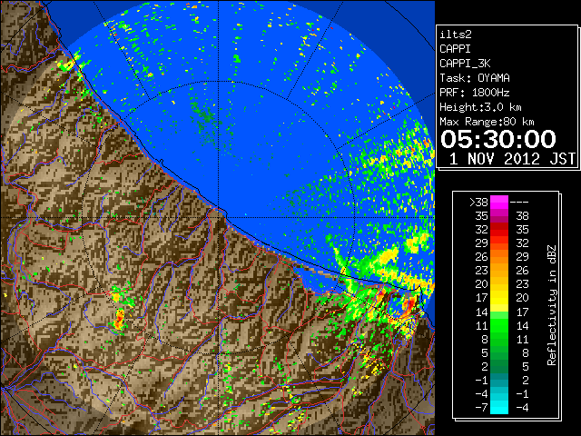Click the date text 1 NOV 2012 JST
This screenshot has height=436, width=581.
512,159
